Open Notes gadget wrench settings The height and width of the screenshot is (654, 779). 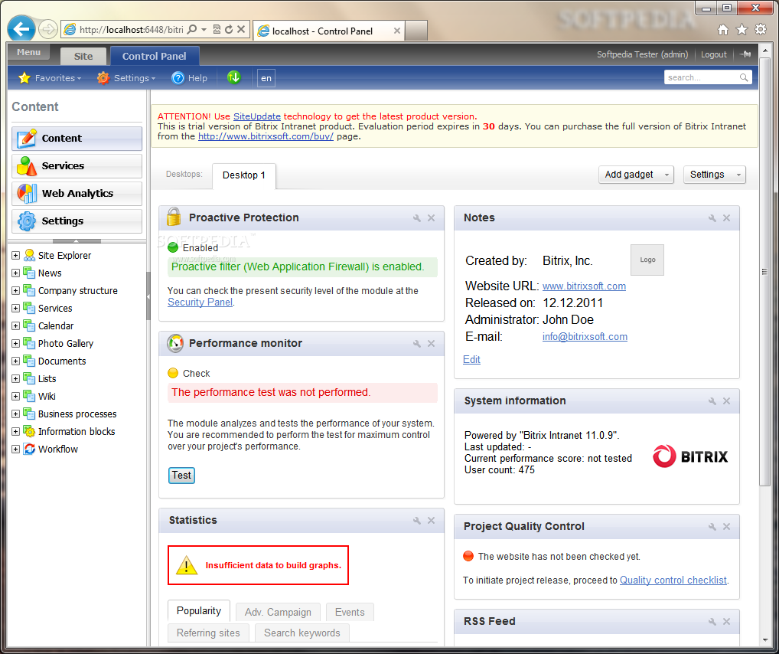pos(712,217)
